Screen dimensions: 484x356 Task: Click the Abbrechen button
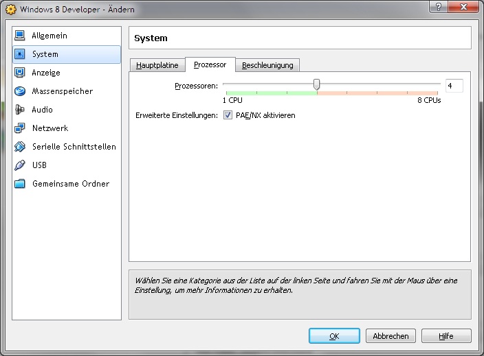pyautogui.click(x=390, y=336)
